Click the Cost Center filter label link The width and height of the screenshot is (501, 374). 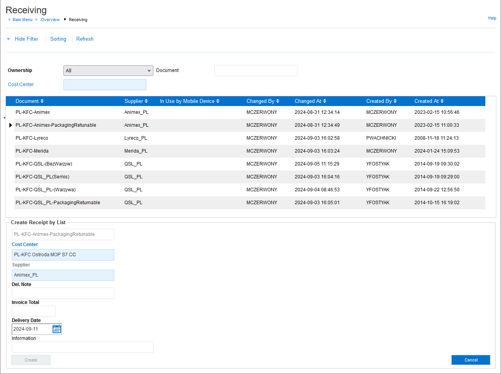point(21,85)
